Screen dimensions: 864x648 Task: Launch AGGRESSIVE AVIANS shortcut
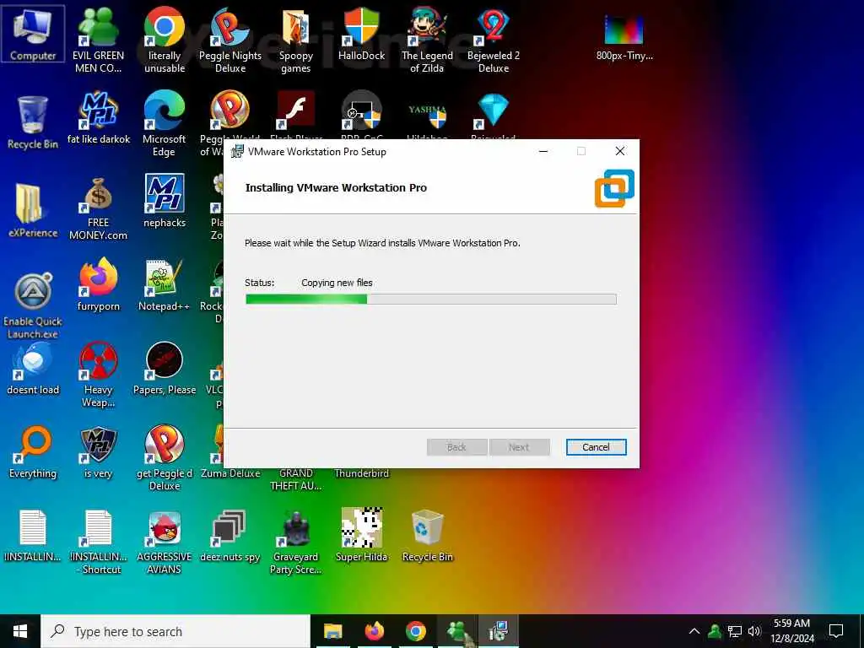point(165,542)
